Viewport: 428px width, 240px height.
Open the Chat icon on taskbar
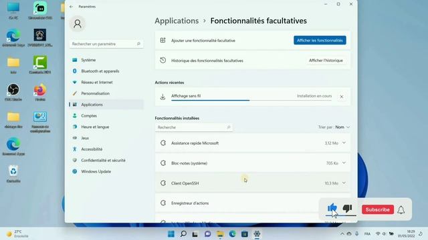click(x=208, y=234)
